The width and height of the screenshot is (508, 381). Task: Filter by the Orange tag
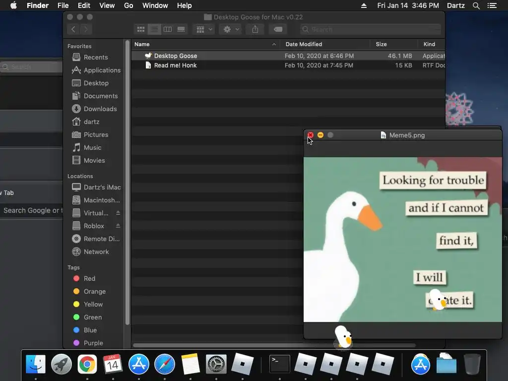tap(89, 292)
